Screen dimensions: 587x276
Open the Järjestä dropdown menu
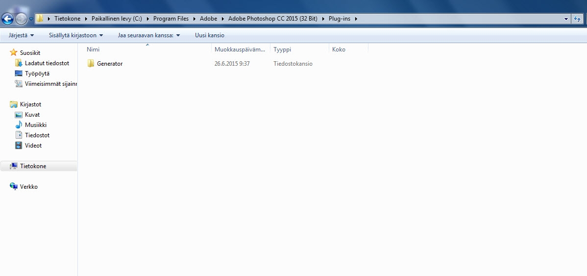[22, 35]
